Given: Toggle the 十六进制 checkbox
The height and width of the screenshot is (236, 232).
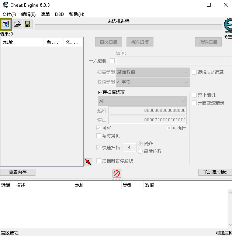Looking at the screenshot, I should [x=112, y=61].
